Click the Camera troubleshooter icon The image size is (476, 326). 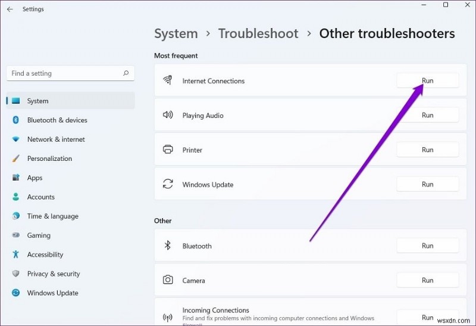click(168, 280)
